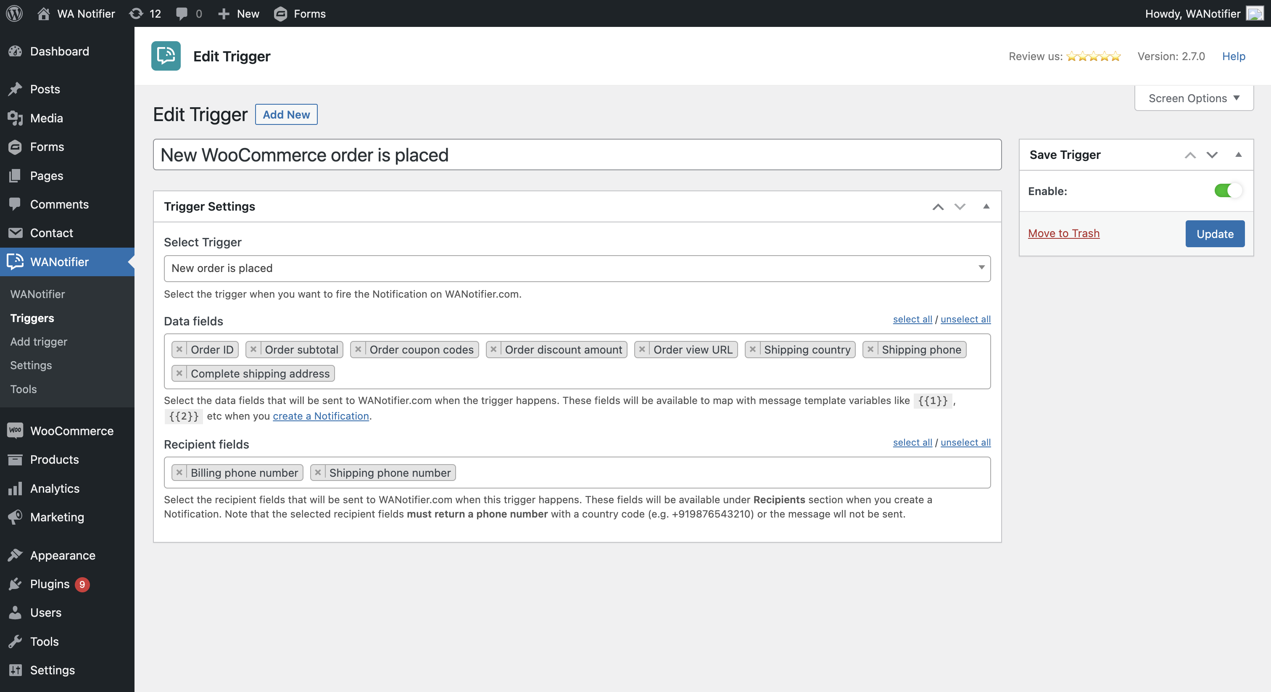The height and width of the screenshot is (692, 1271).
Task: Remove the Shipping country tag
Action: [752, 349]
